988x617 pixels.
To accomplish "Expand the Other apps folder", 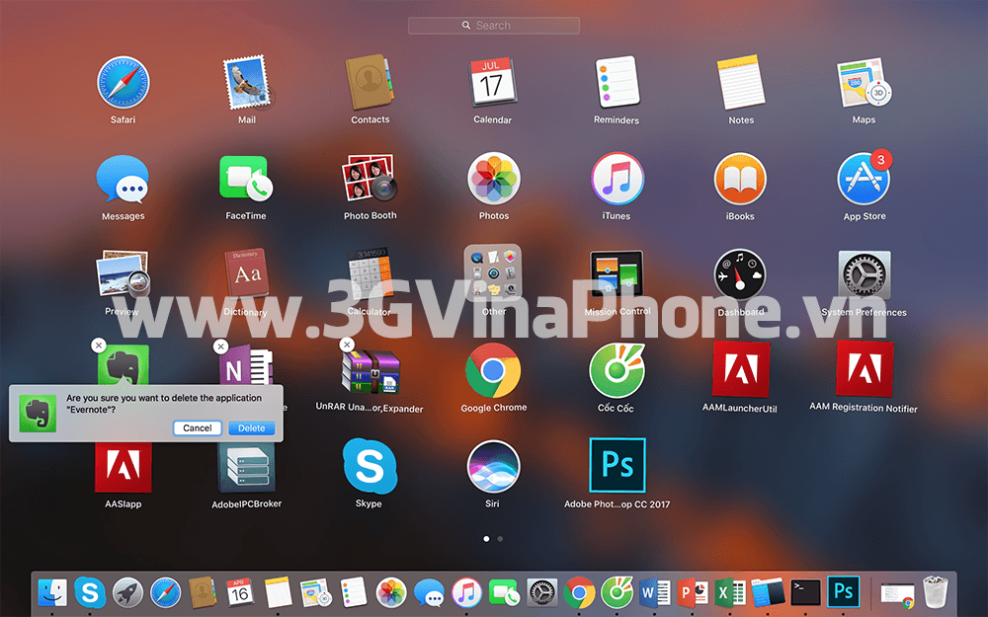I will click(x=493, y=272).
